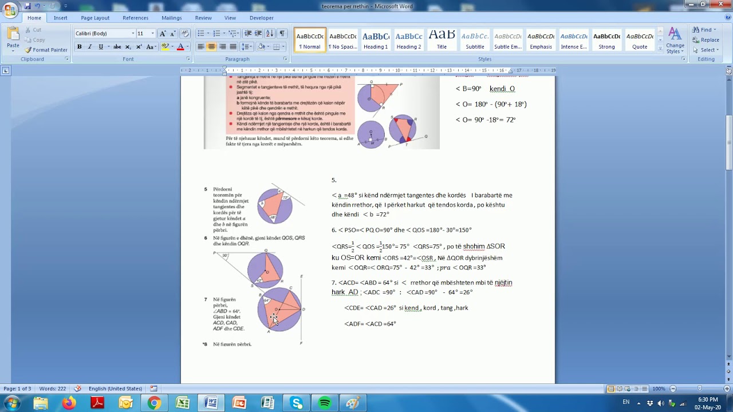
Task: Click the Shrink Font icon
Action: click(173, 34)
